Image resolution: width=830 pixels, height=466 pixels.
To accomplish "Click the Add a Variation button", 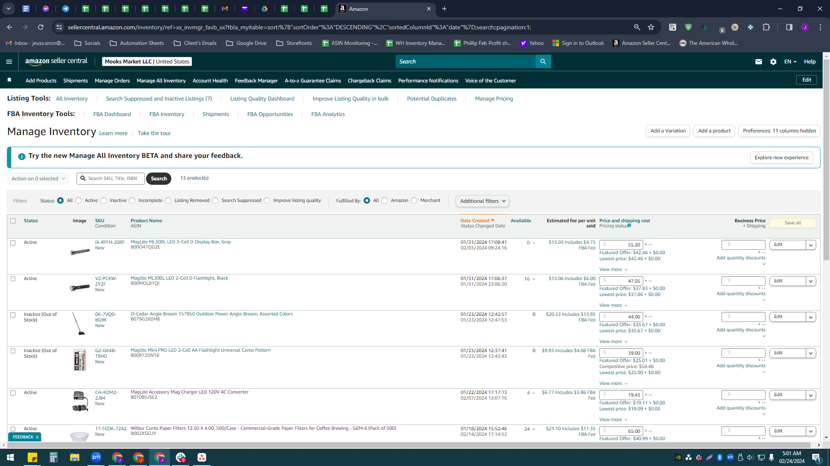I will click(668, 131).
